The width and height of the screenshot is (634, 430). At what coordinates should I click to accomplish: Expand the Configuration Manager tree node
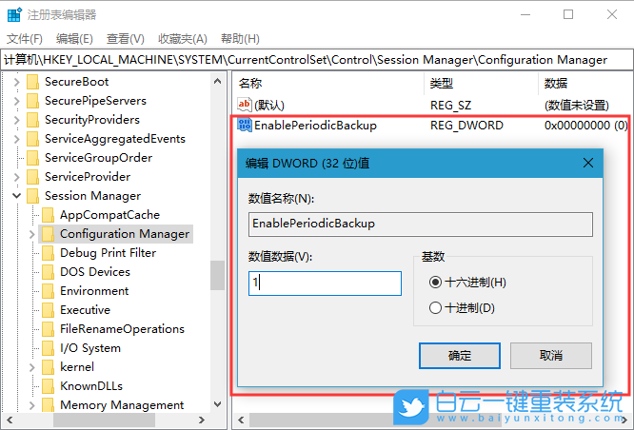point(32,234)
